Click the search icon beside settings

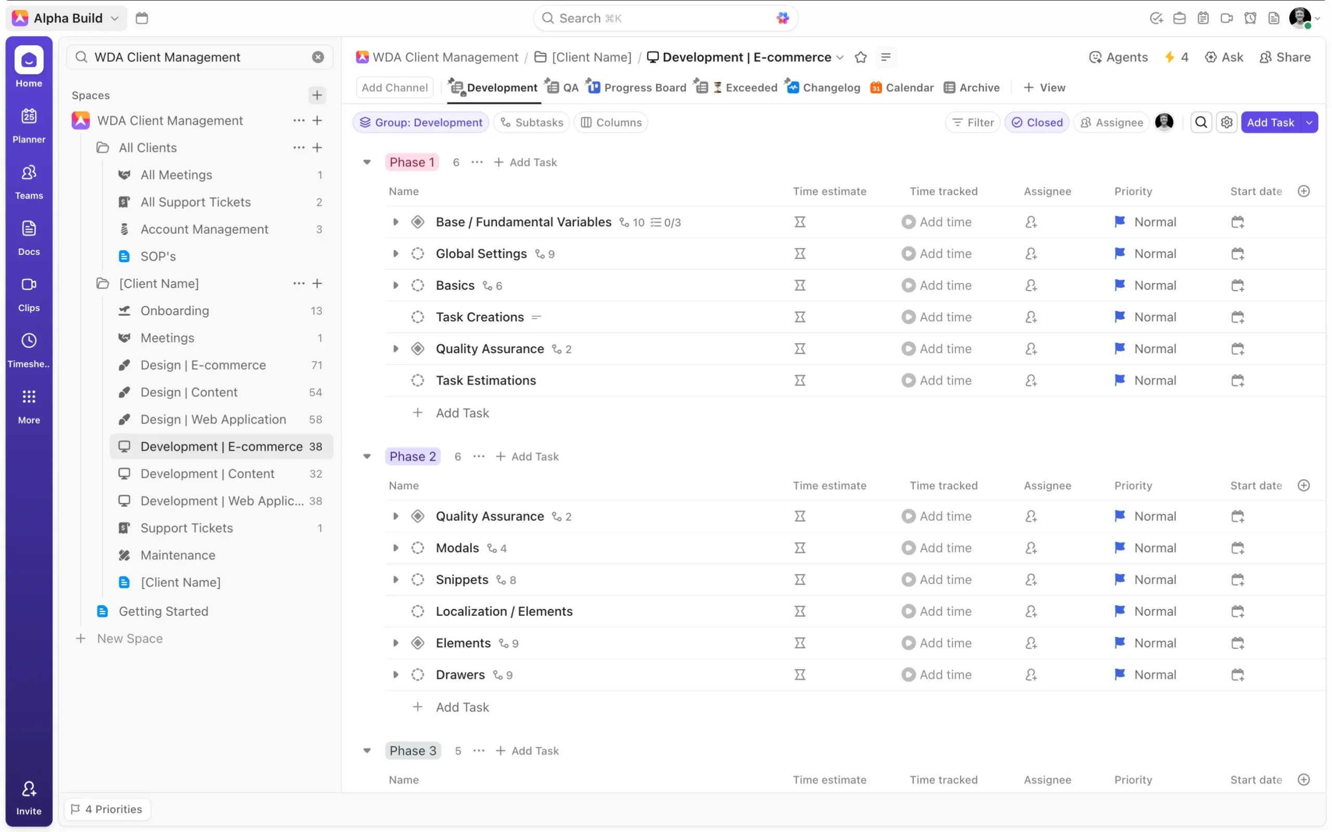(1201, 122)
